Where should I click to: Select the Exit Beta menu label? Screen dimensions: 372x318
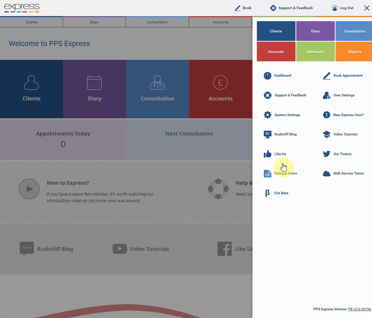click(281, 193)
